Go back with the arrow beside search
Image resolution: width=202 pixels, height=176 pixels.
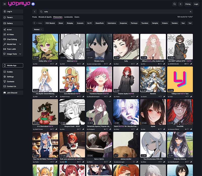[35, 12]
